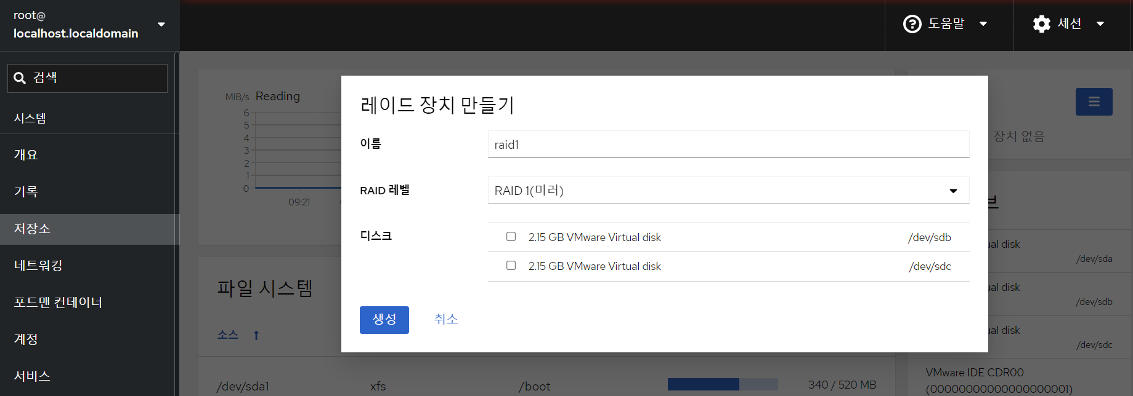Open 서비스 in the sidebar

[x=89, y=376]
